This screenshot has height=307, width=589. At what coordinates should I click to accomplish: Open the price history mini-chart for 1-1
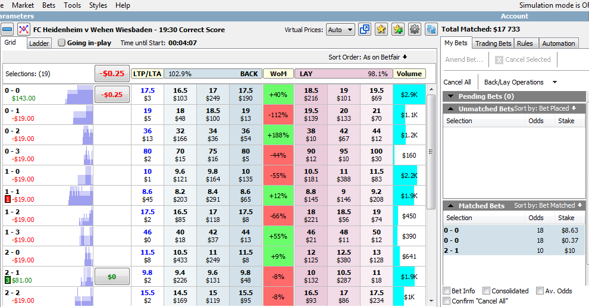coord(80,195)
